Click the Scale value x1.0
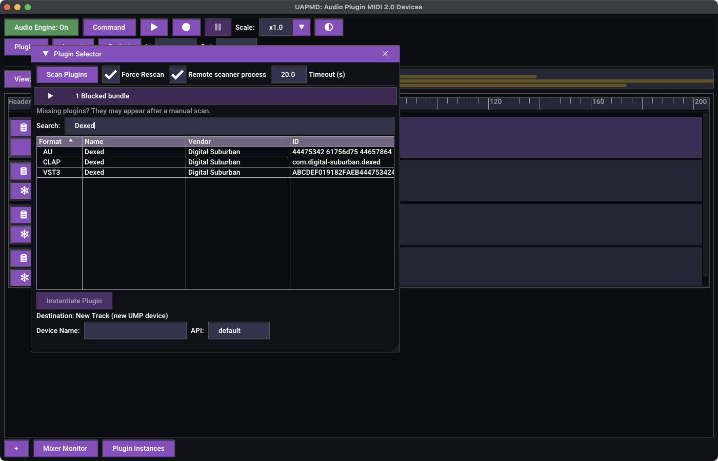The image size is (718, 461). click(x=276, y=27)
